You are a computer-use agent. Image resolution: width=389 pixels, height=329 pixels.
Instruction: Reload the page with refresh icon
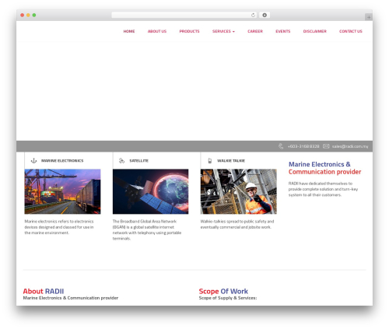[x=253, y=15]
